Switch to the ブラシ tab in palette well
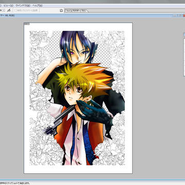This screenshot has width=185, height=185. coord(84,11)
